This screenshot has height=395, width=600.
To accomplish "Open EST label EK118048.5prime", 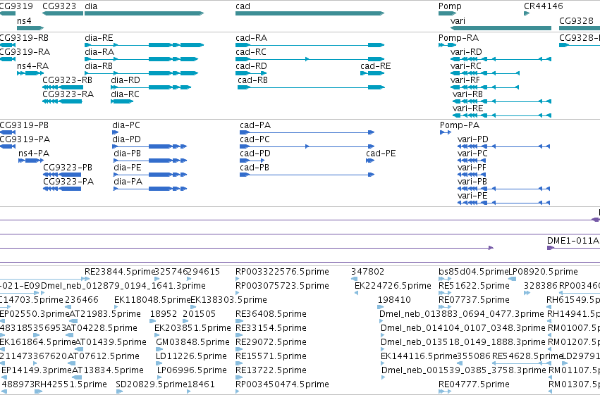I will point(152,300).
